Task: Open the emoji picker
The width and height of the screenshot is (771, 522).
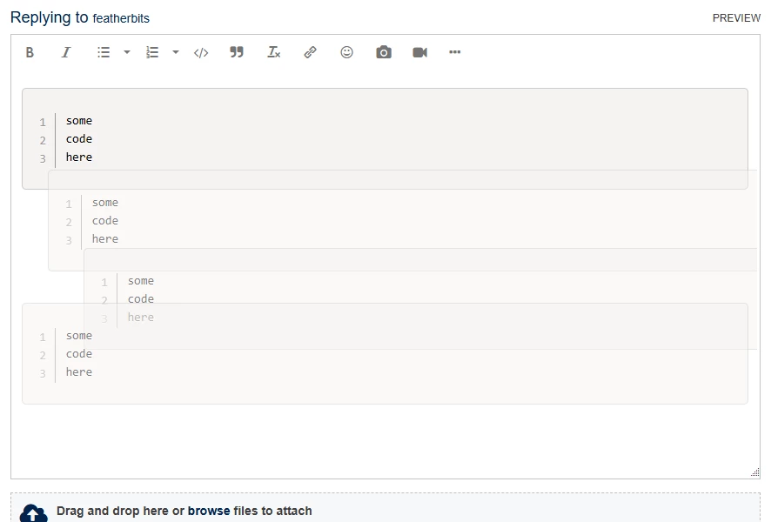Action: (x=346, y=52)
